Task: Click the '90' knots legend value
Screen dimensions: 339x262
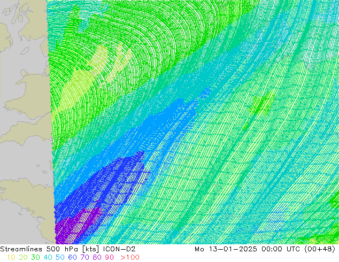Action: click(110, 257)
